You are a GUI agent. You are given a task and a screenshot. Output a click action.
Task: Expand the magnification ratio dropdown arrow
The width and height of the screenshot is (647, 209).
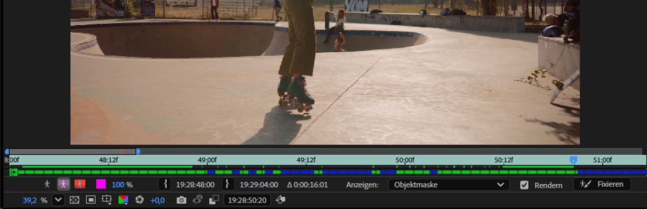pyautogui.click(x=58, y=200)
